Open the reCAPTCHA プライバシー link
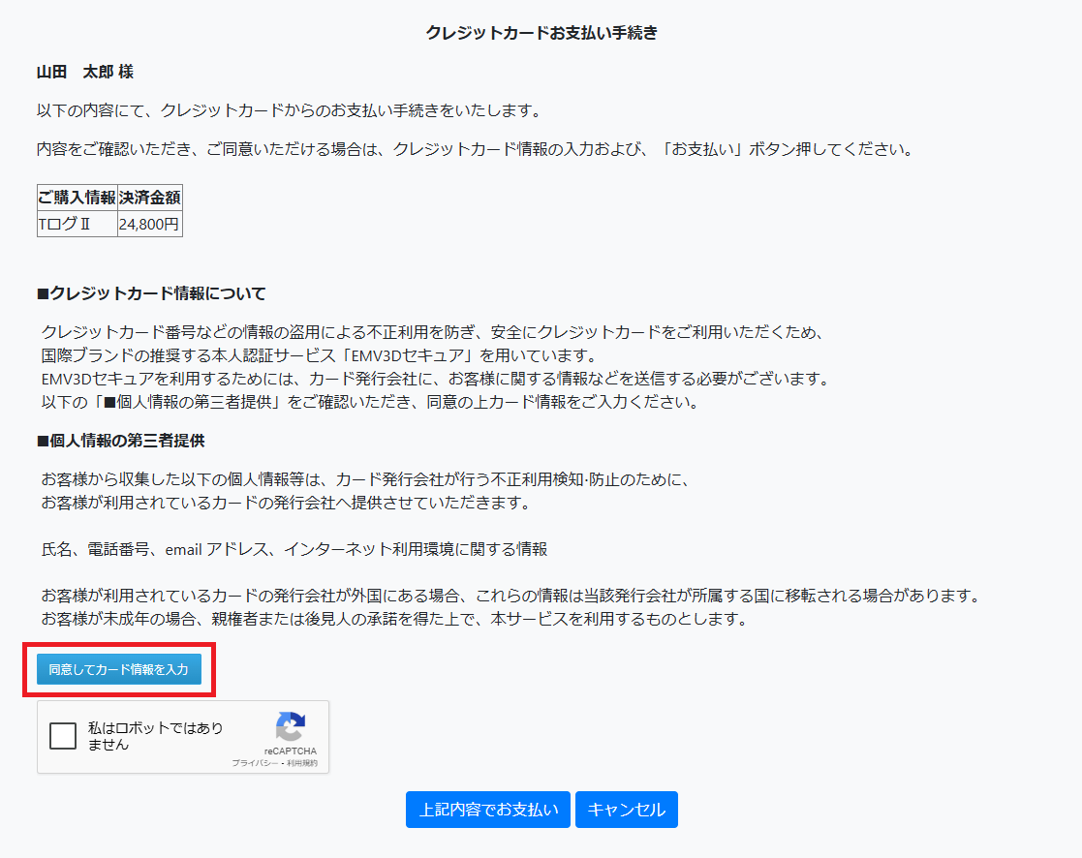This screenshot has width=1082, height=858. [254, 764]
